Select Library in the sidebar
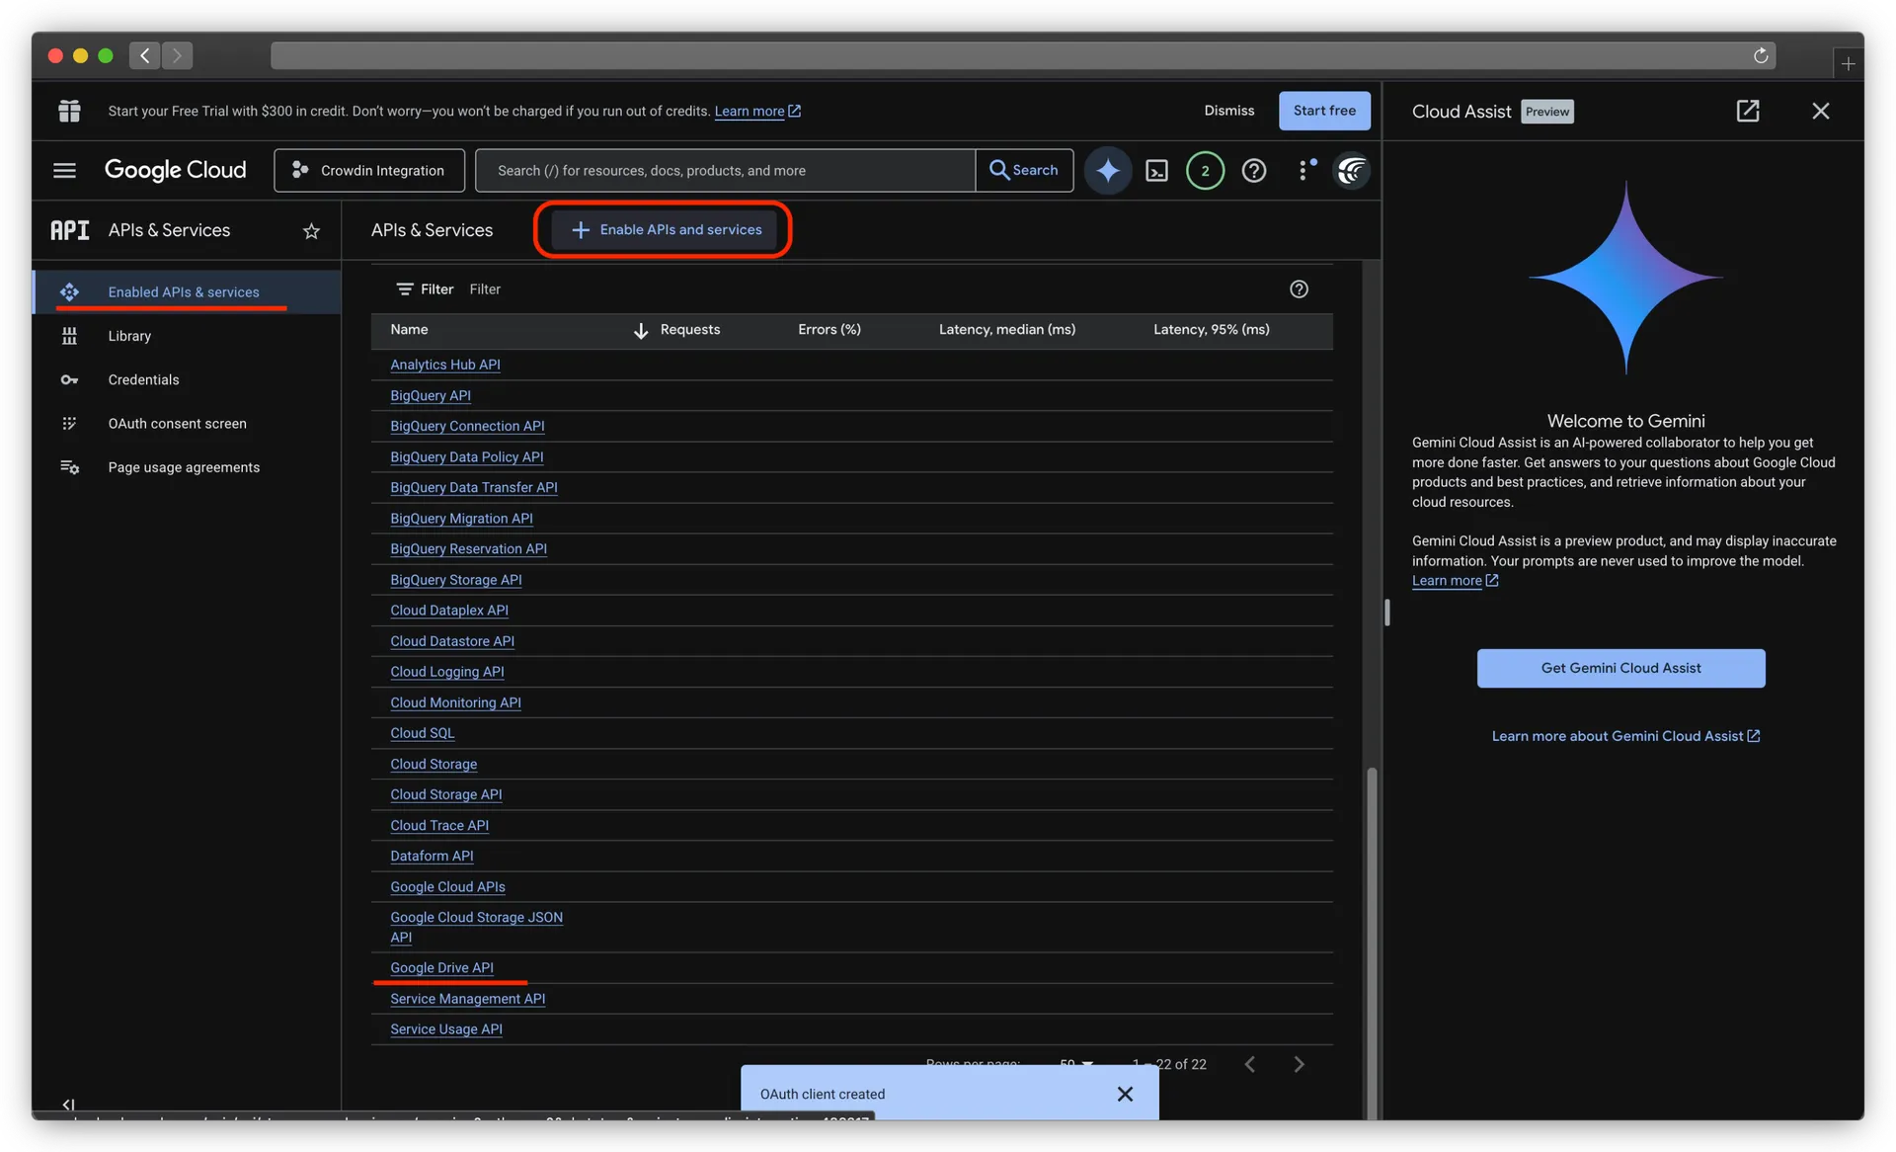The width and height of the screenshot is (1896, 1152). 129,336
